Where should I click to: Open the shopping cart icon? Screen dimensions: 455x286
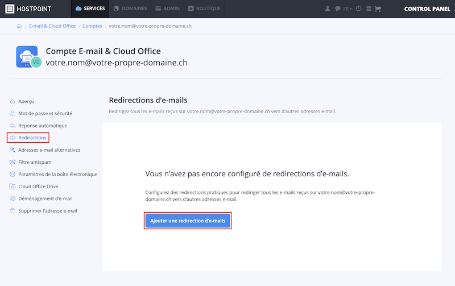click(378, 9)
